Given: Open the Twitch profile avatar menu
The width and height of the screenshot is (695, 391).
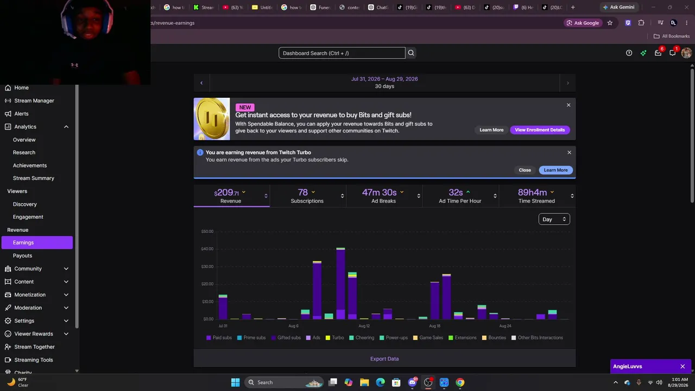Looking at the screenshot, I should tap(686, 53).
